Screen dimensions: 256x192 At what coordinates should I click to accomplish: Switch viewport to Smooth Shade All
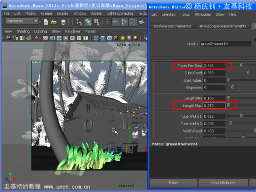click(103, 38)
